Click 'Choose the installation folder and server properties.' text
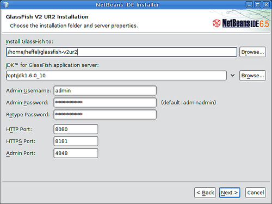 (x=74, y=26)
